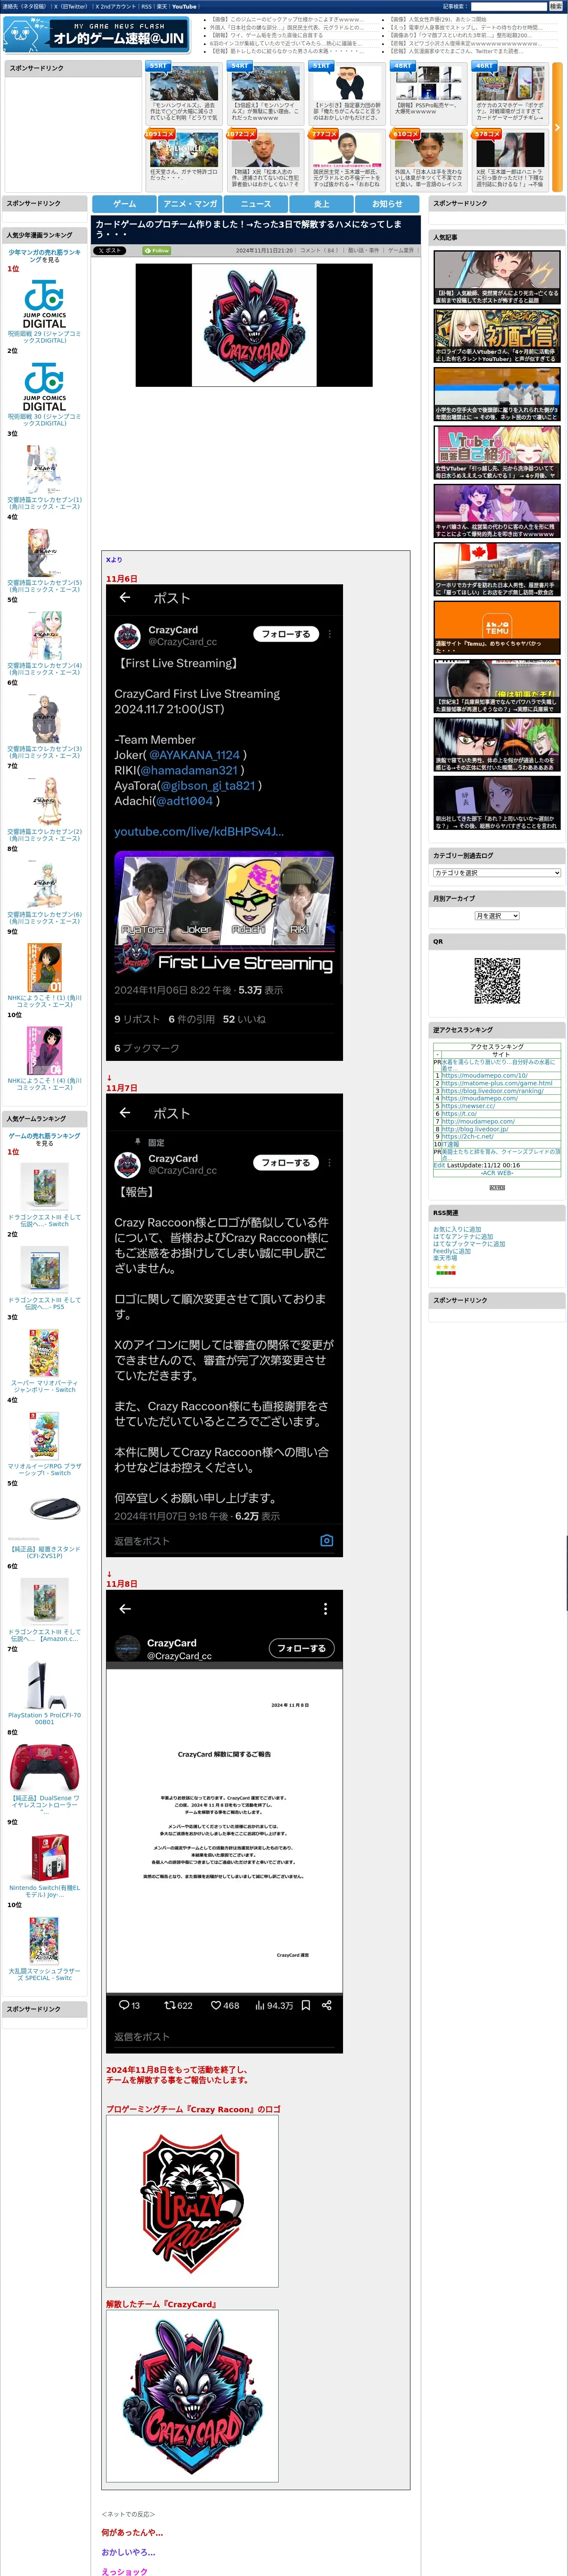Click はてなアンテナに追加 link
Screen dimensions: 568x2576
(463, 1236)
